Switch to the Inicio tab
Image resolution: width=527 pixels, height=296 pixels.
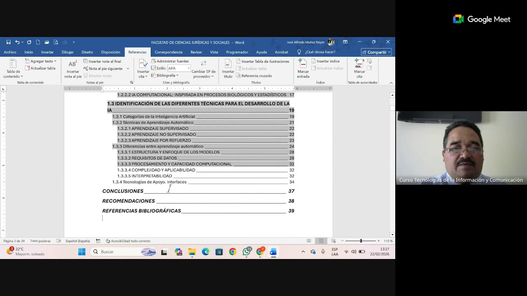(x=28, y=52)
